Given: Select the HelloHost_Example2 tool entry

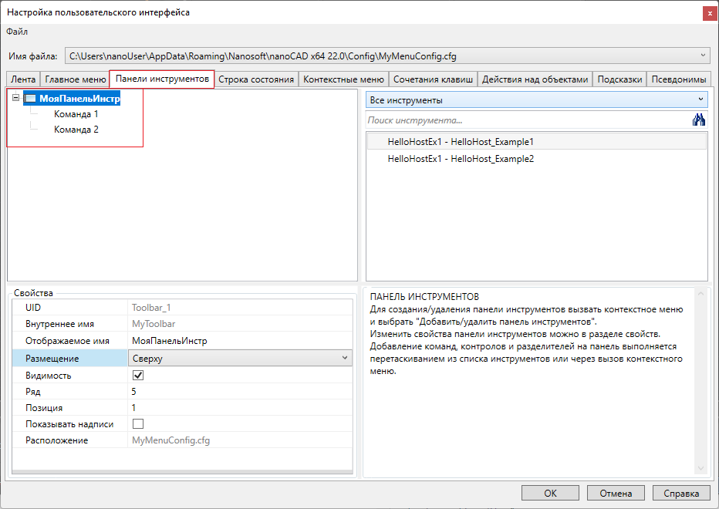Looking at the screenshot, I should click(x=461, y=159).
